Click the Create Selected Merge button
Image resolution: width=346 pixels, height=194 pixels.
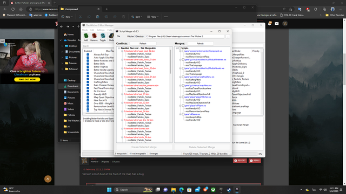click(x=144, y=147)
